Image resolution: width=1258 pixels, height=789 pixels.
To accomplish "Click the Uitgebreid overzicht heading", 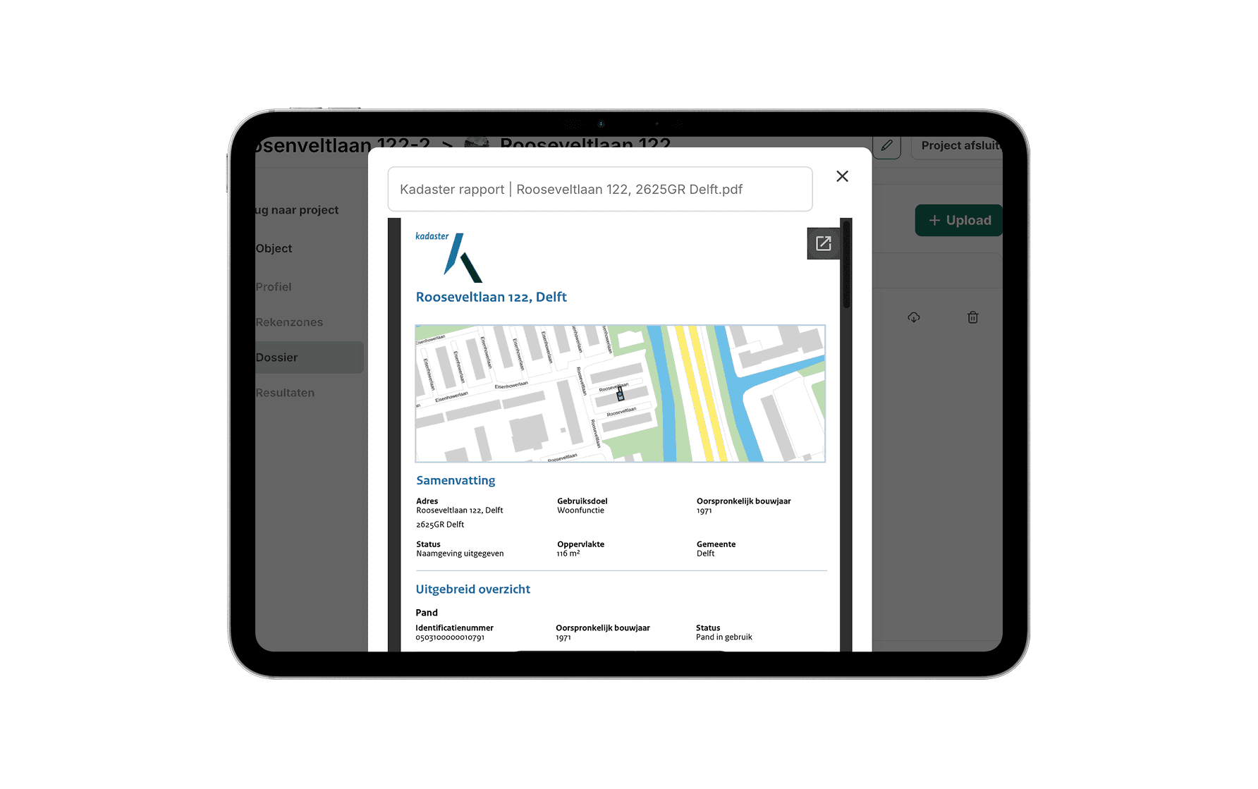I will pos(472,589).
